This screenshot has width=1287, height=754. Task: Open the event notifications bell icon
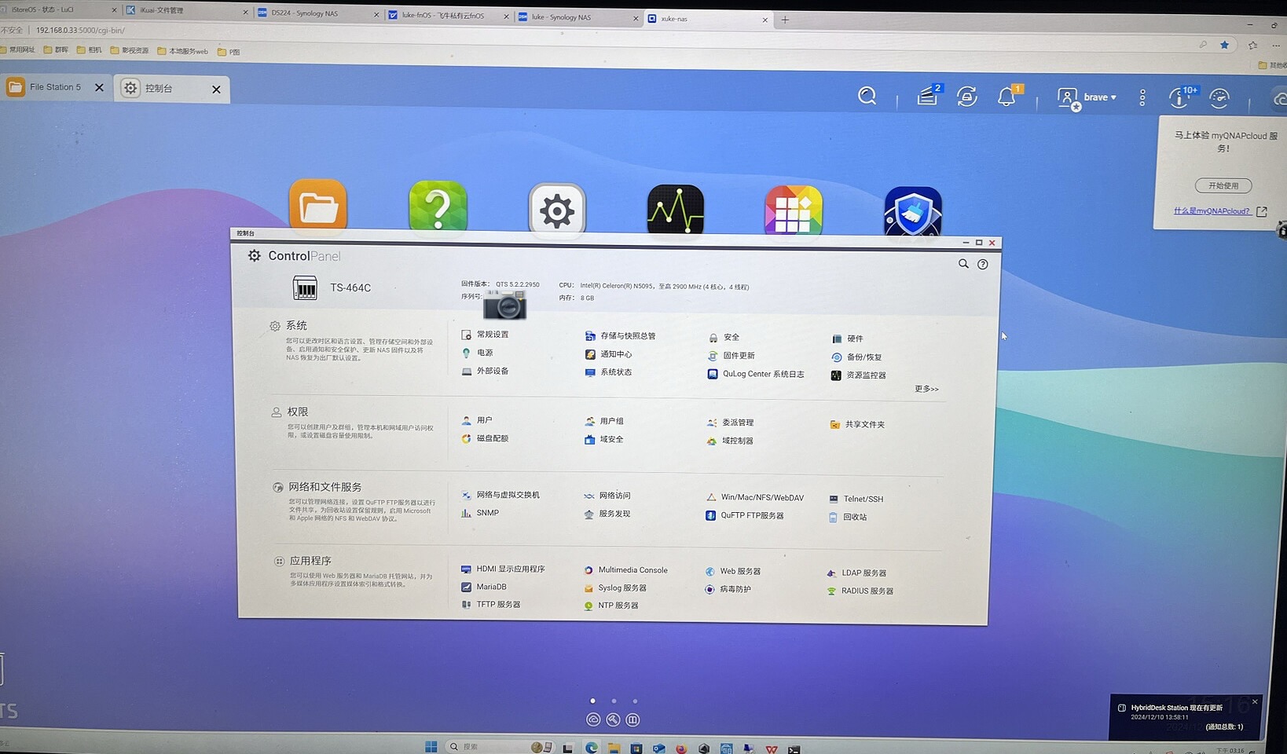pyautogui.click(x=1007, y=97)
